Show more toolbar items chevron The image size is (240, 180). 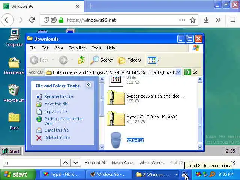[x=218, y=20]
